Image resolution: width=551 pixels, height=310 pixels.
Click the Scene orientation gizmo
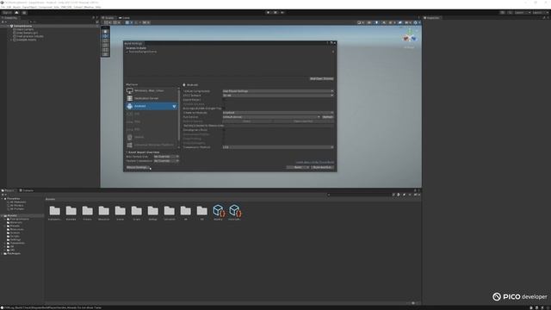(410, 36)
